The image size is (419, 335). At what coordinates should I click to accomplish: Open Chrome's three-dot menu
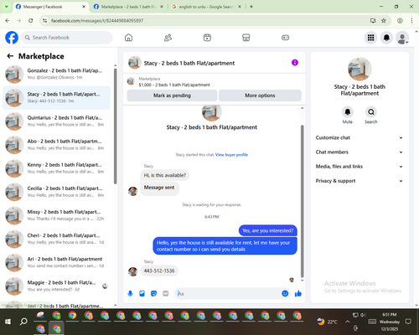[411, 20]
